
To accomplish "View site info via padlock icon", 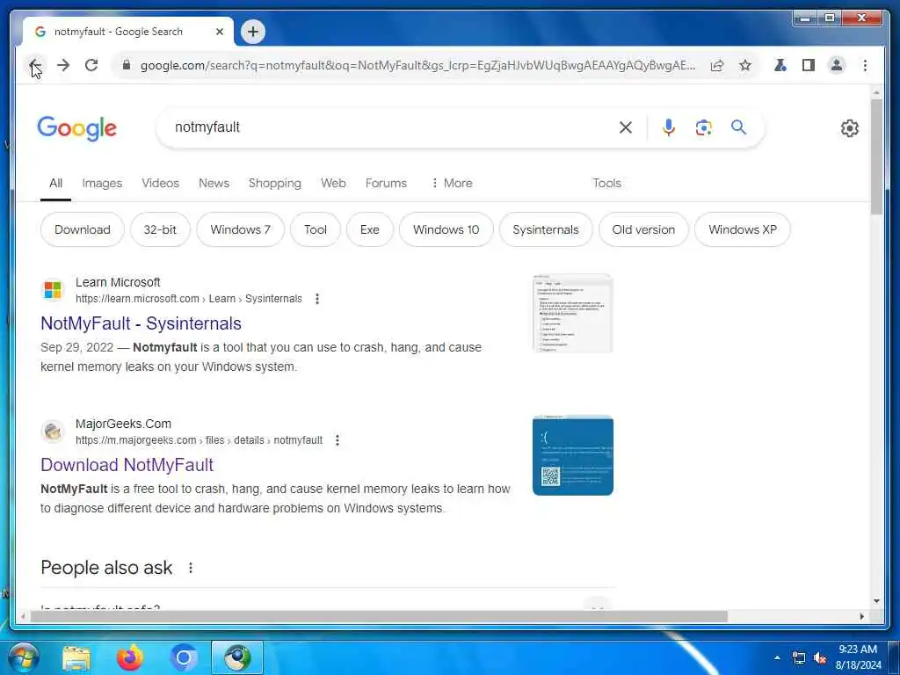I will point(127,65).
